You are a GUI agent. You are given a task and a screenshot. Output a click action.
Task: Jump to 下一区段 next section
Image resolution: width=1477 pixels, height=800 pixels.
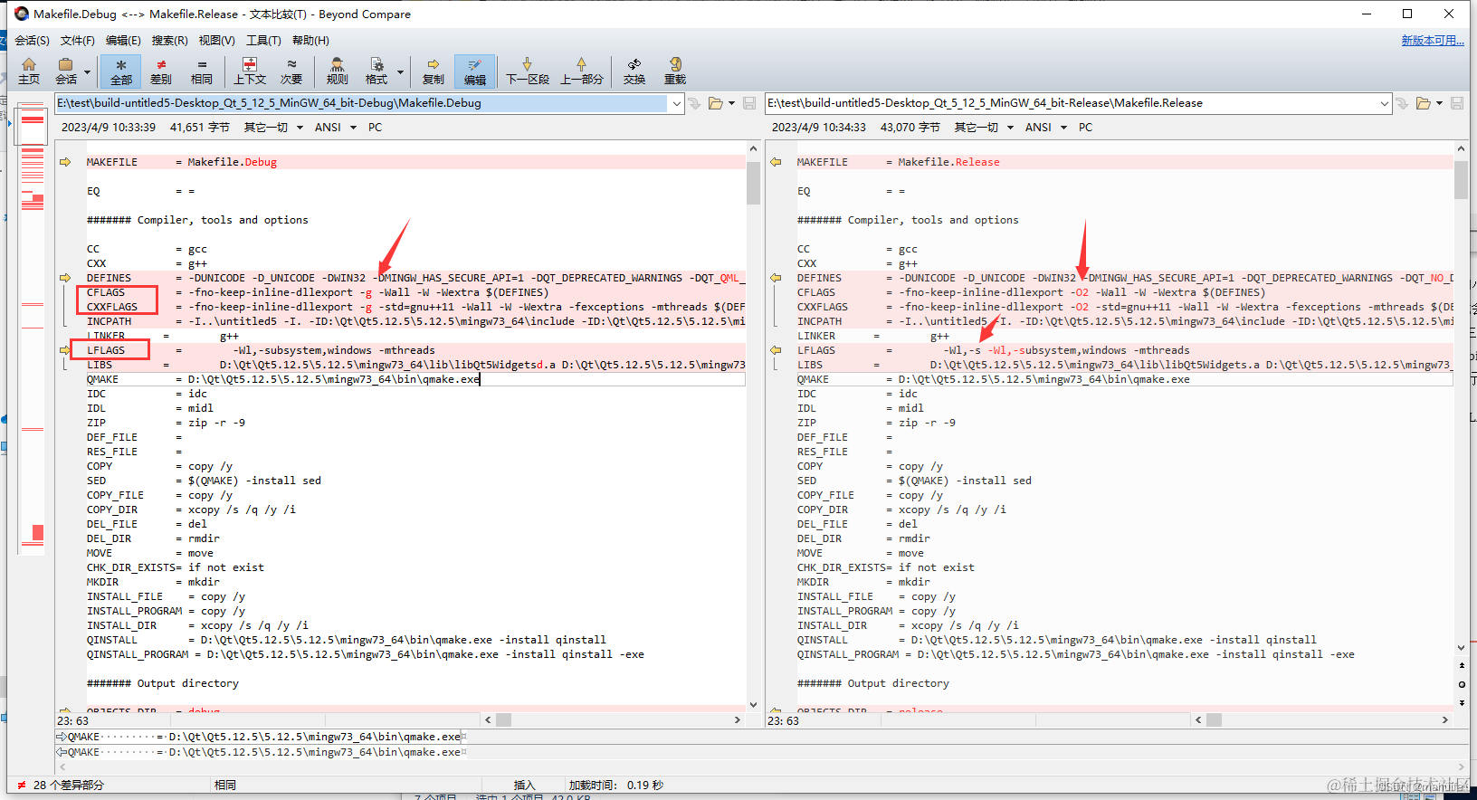528,71
